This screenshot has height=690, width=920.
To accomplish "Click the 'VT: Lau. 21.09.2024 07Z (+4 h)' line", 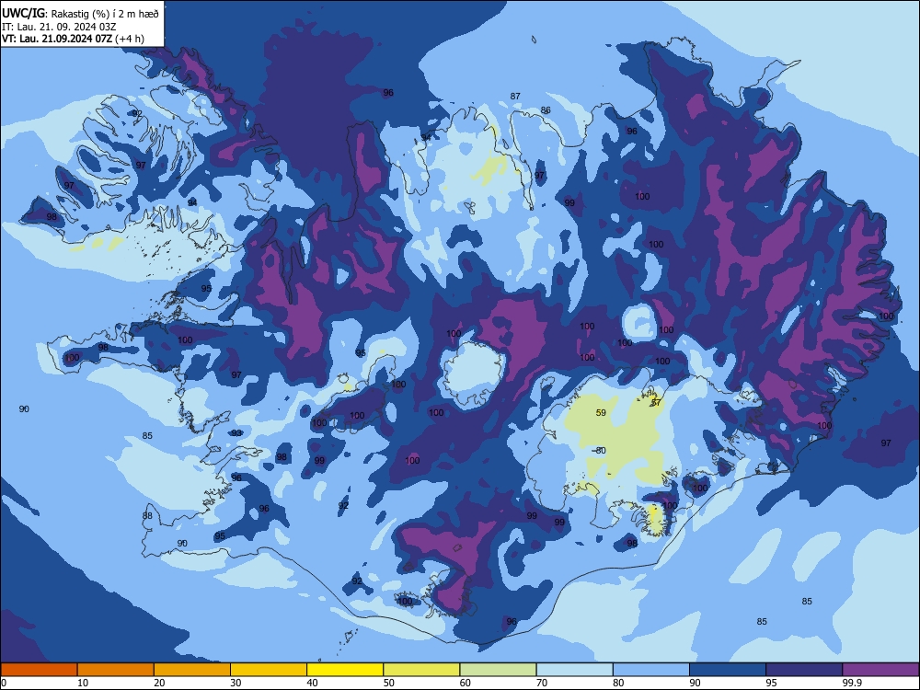I will pyautogui.click(x=73, y=39).
